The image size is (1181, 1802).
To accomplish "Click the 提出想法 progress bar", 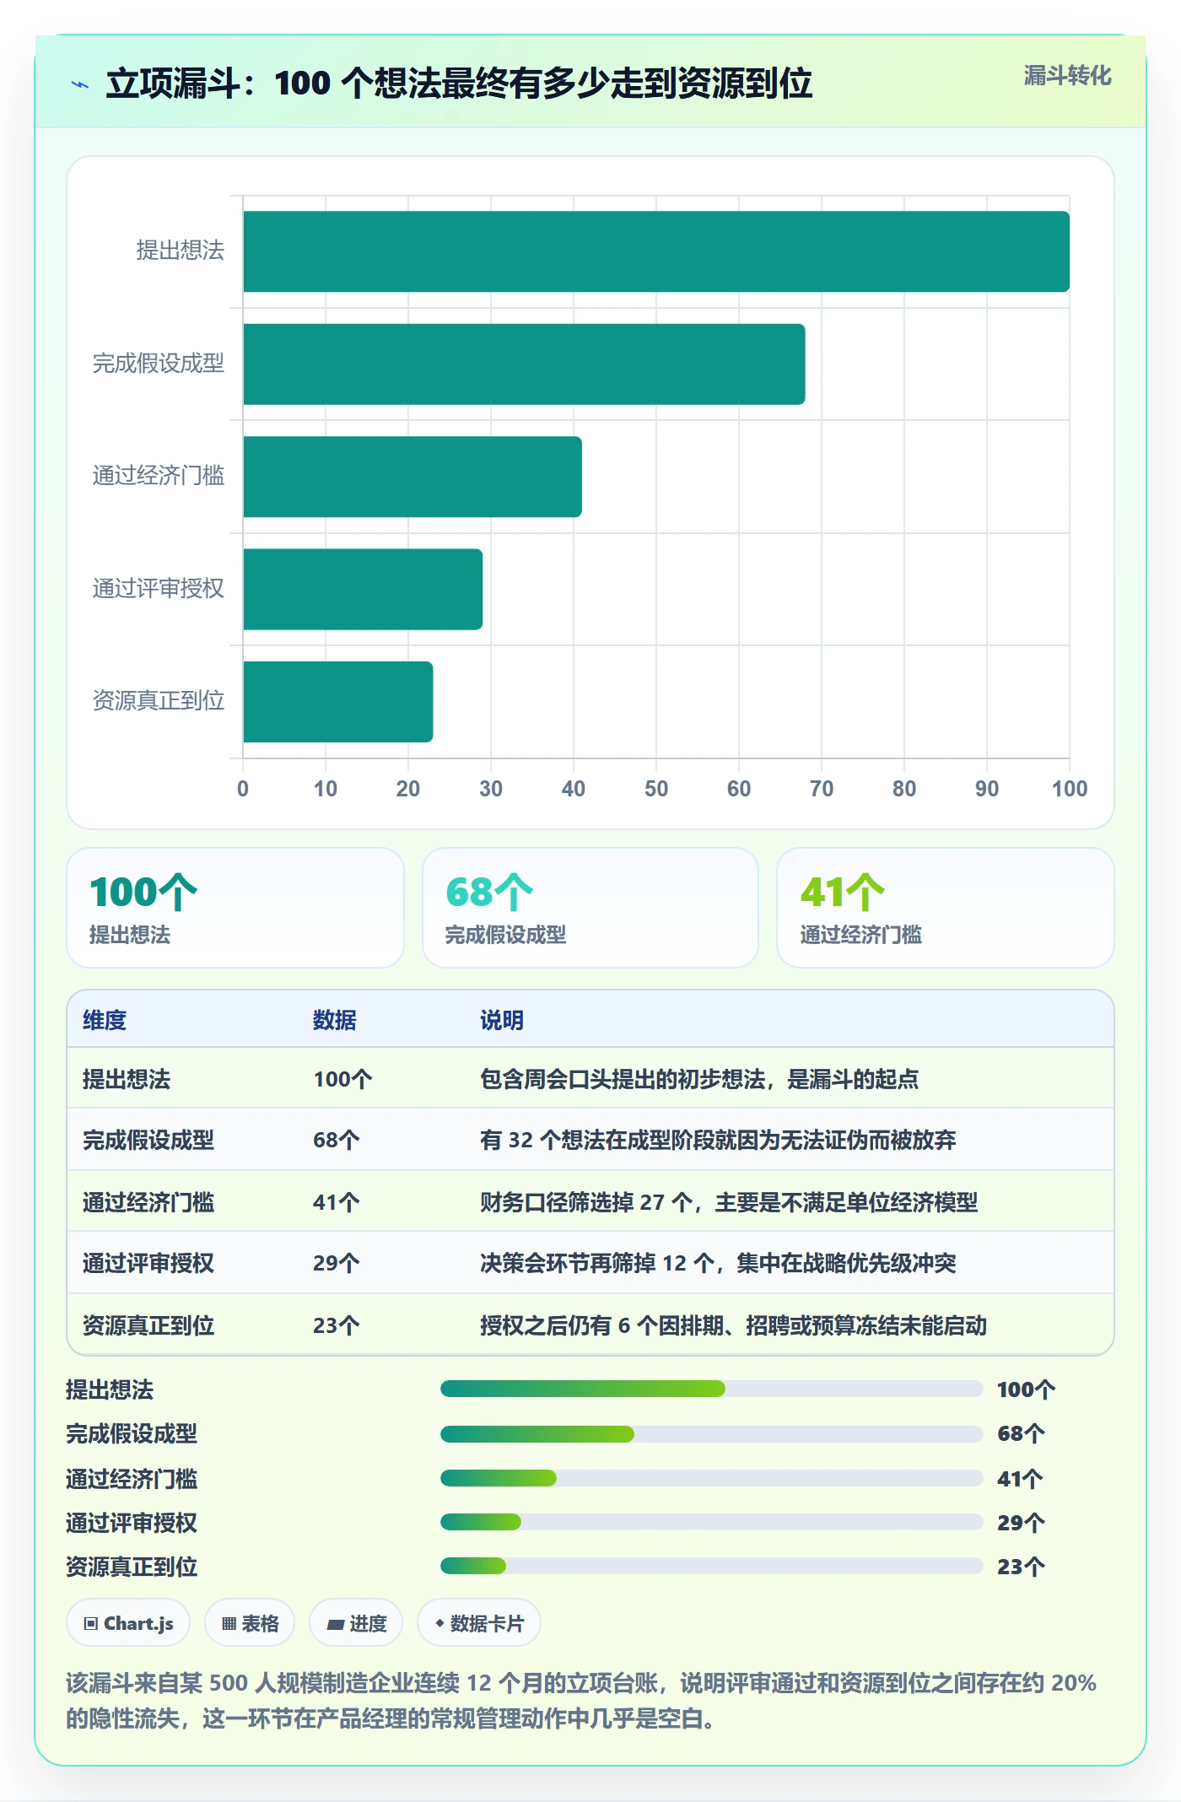I will [x=712, y=1389].
